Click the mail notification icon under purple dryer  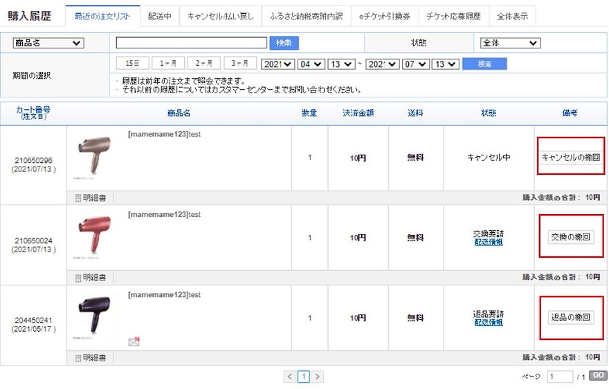pos(134,341)
